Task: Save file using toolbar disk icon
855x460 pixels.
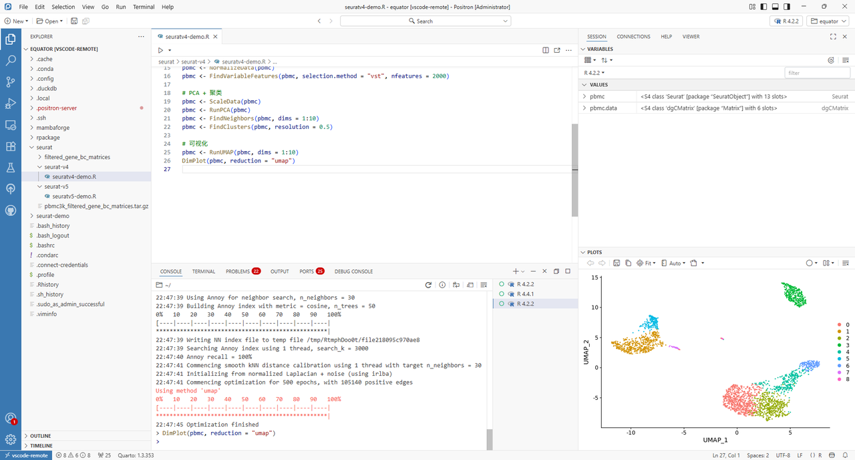Action: coord(73,21)
